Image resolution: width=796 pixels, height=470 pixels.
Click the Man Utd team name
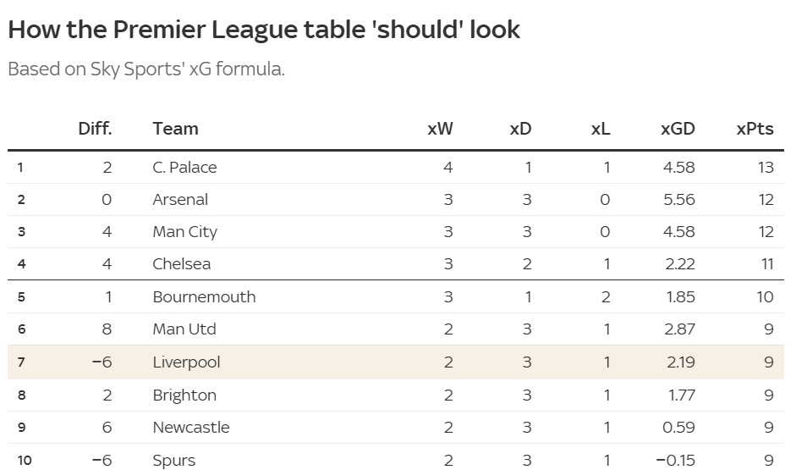[x=184, y=329]
